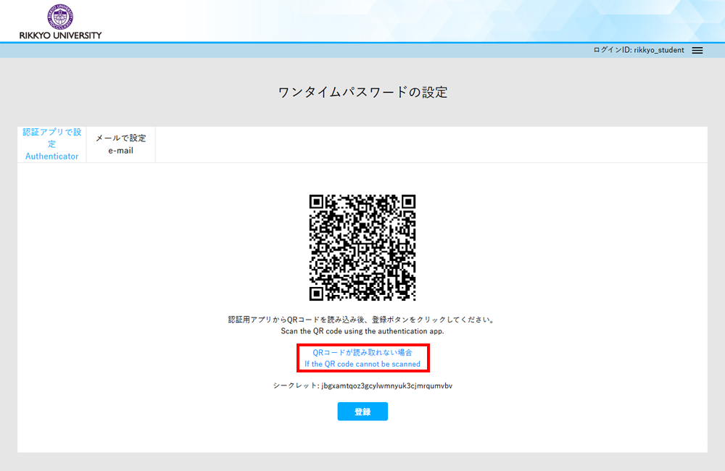Open the hamburger menu icon
This screenshot has height=471, width=725.
click(x=697, y=51)
